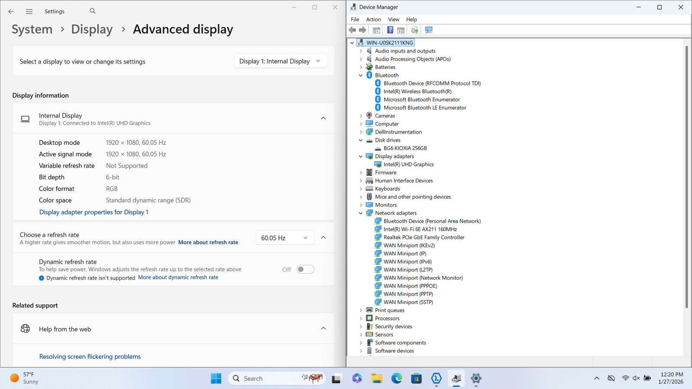Expand the Processors tree node
Viewport: 692px width, 389px height.
tap(361, 319)
